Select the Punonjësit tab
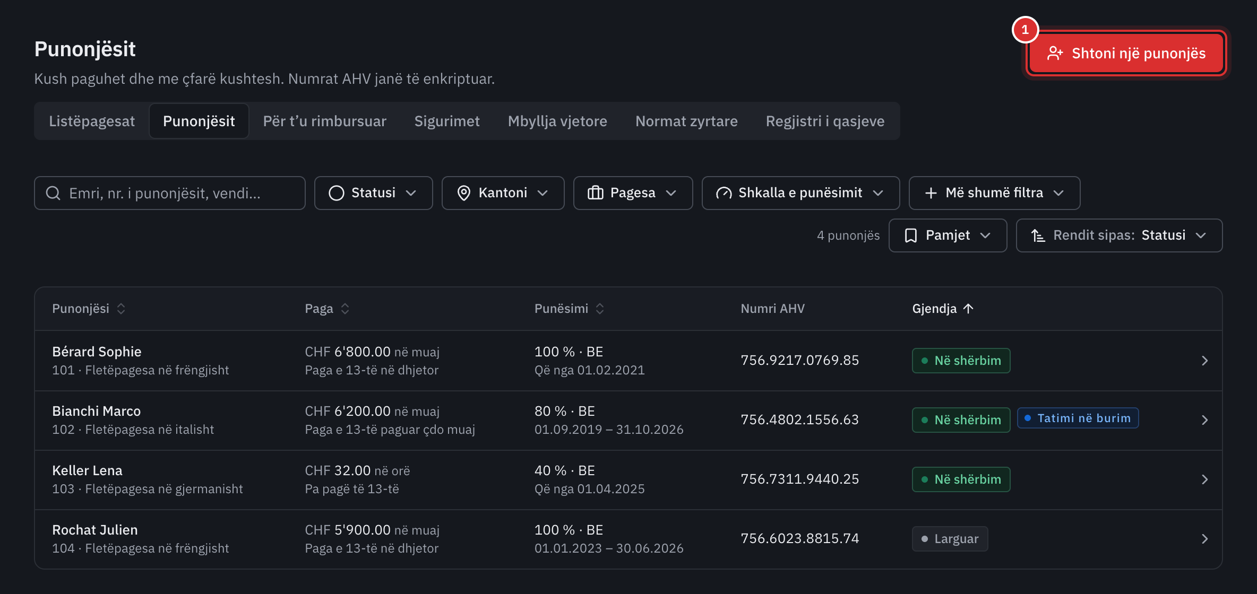 coord(199,121)
